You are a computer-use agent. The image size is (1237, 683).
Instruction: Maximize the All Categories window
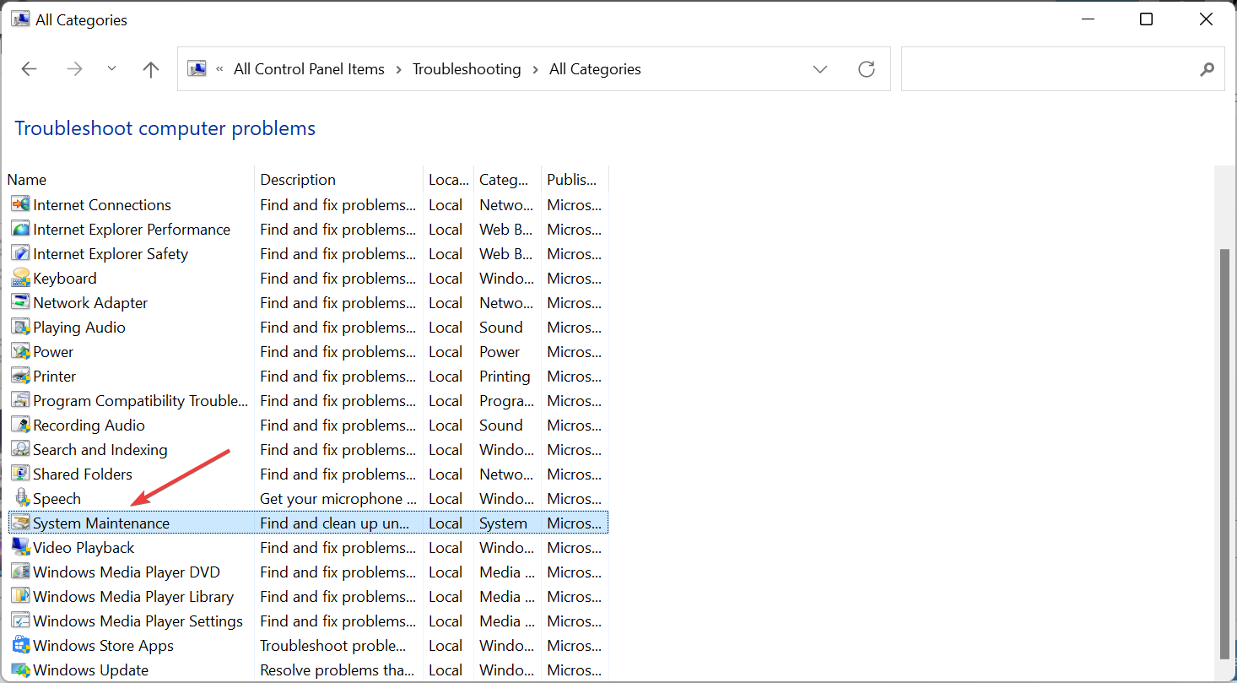[x=1146, y=19]
